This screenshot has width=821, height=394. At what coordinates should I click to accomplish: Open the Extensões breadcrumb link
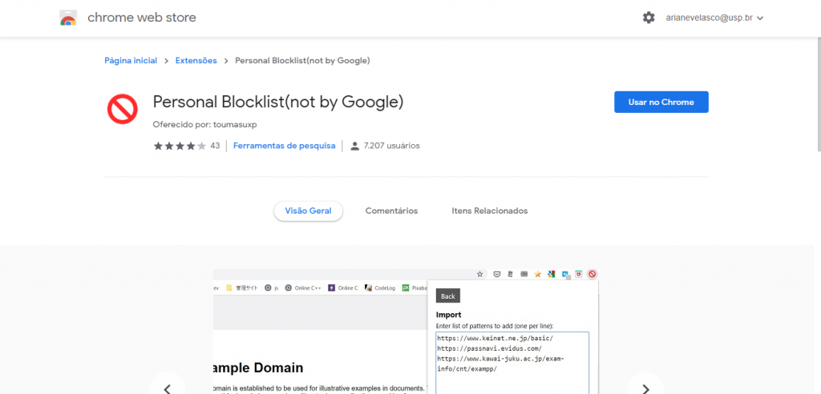(x=196, y=61)
